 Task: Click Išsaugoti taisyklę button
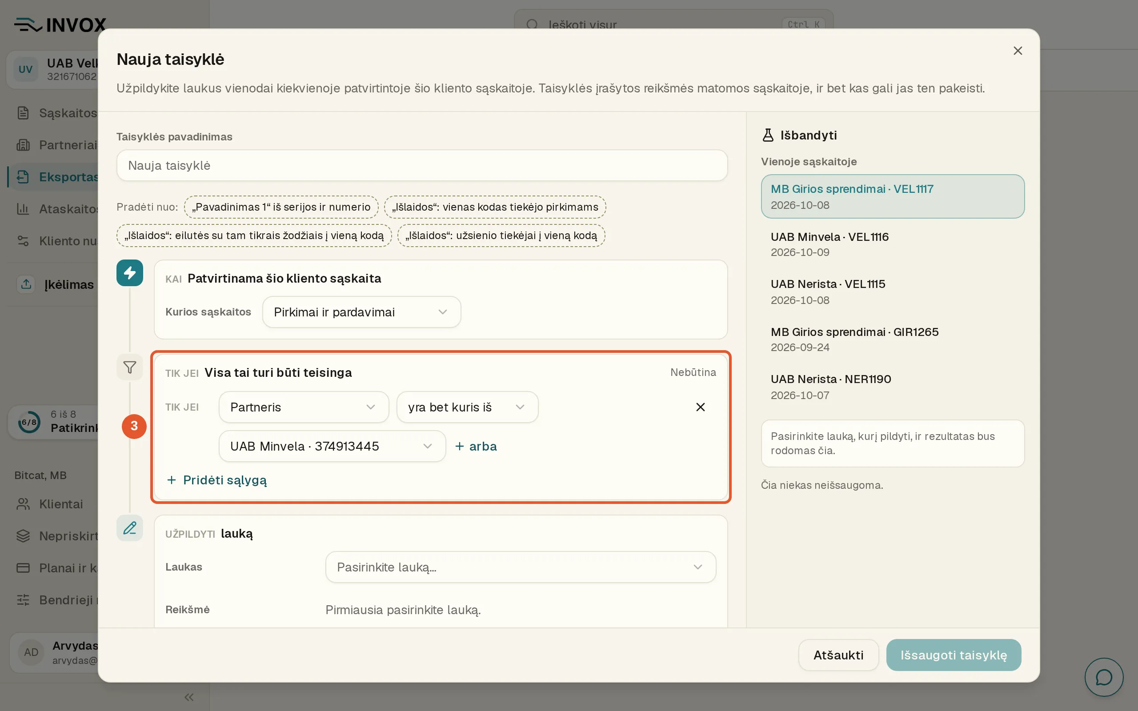click(954, 655)
